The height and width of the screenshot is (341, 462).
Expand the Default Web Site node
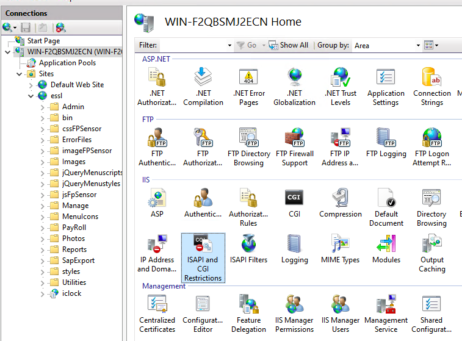(x=31, y=85)
